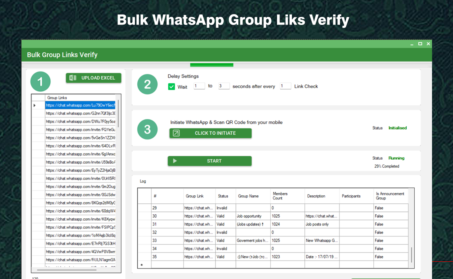Select link row containing invite/60dqW4

[x=80, y=211]
